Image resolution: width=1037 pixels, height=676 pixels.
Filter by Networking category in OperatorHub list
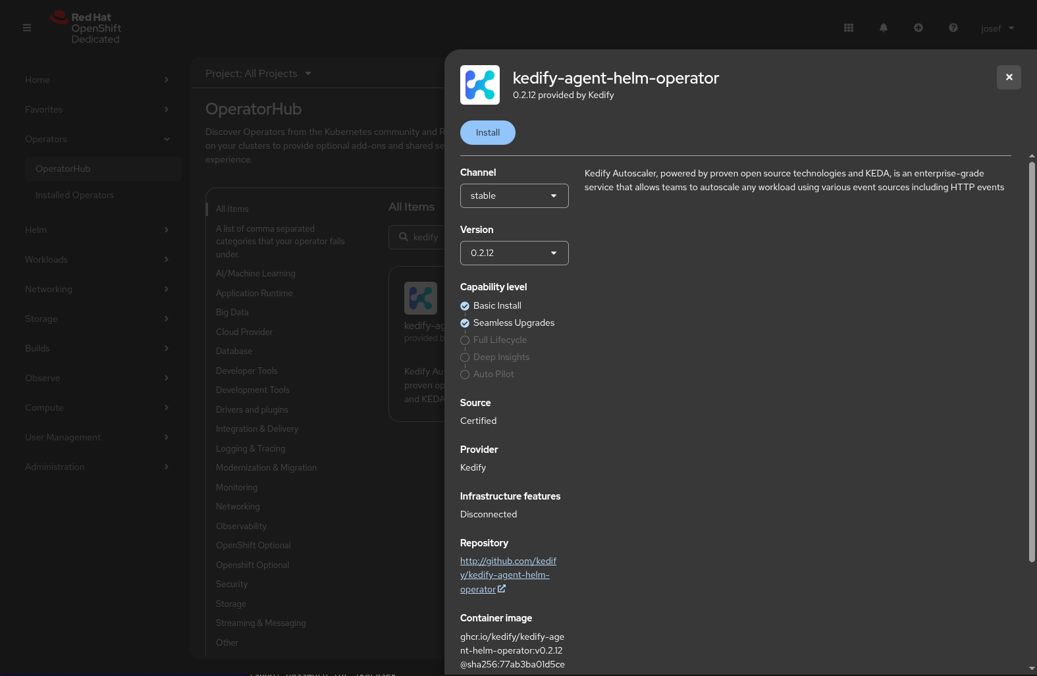click(238, 506)
